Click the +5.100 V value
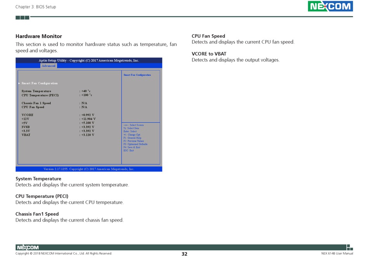Viewport: 369px width, 258px height. click(x=87, y=123)
